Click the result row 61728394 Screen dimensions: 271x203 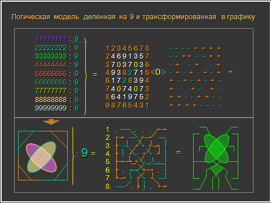[128, 81]
